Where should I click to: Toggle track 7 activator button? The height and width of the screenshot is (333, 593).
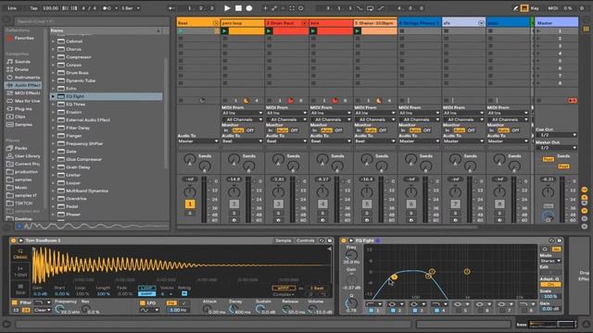pos(455,204)
